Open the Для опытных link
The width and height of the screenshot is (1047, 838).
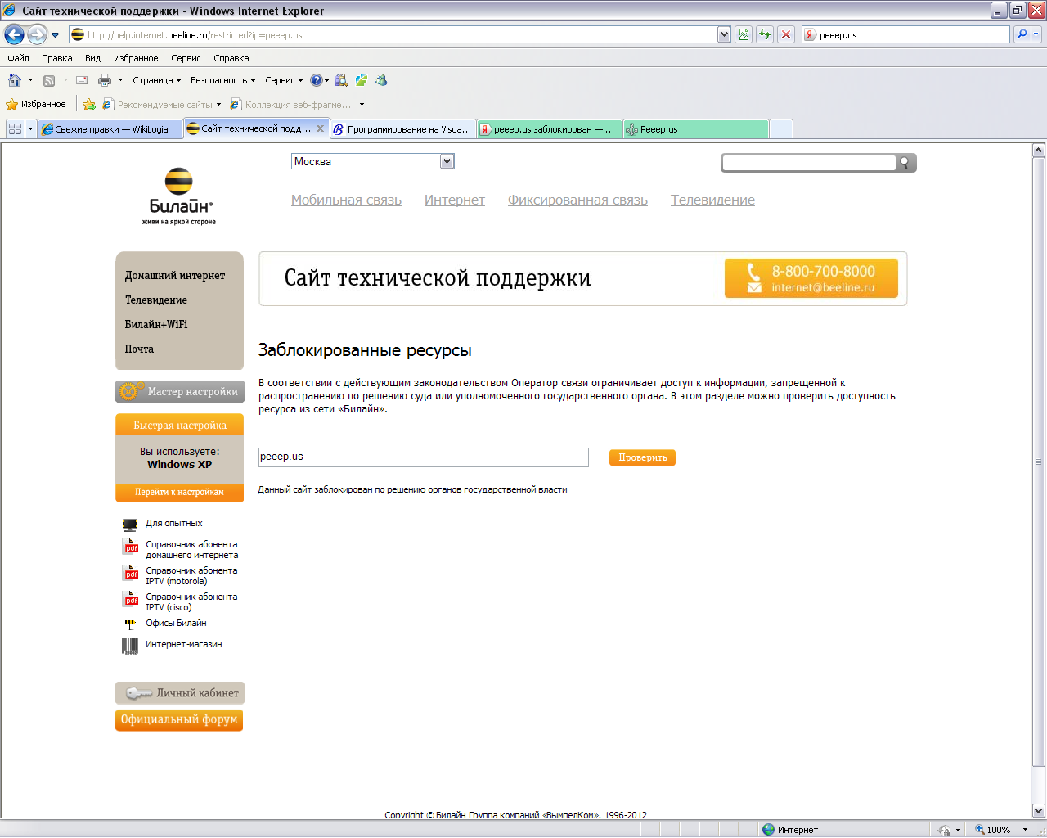coord(174,524)
